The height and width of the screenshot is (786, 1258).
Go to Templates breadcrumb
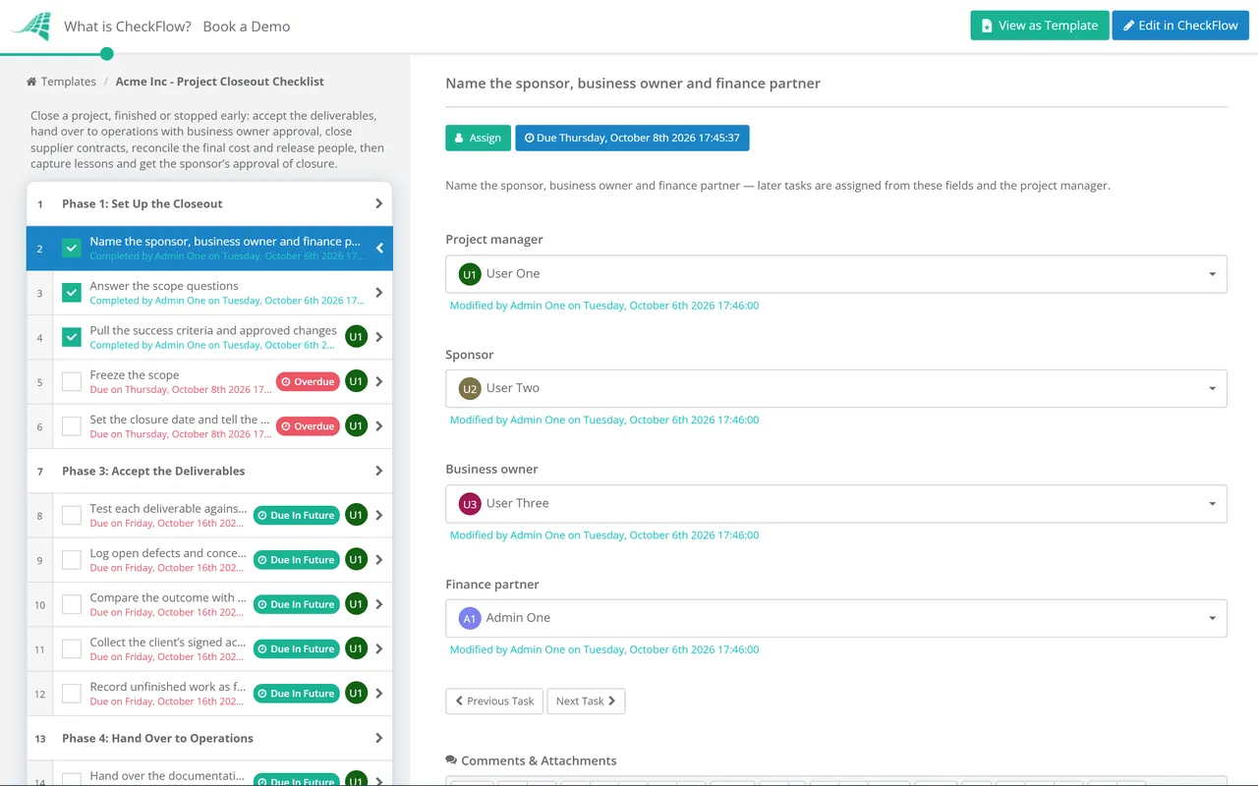68,82
